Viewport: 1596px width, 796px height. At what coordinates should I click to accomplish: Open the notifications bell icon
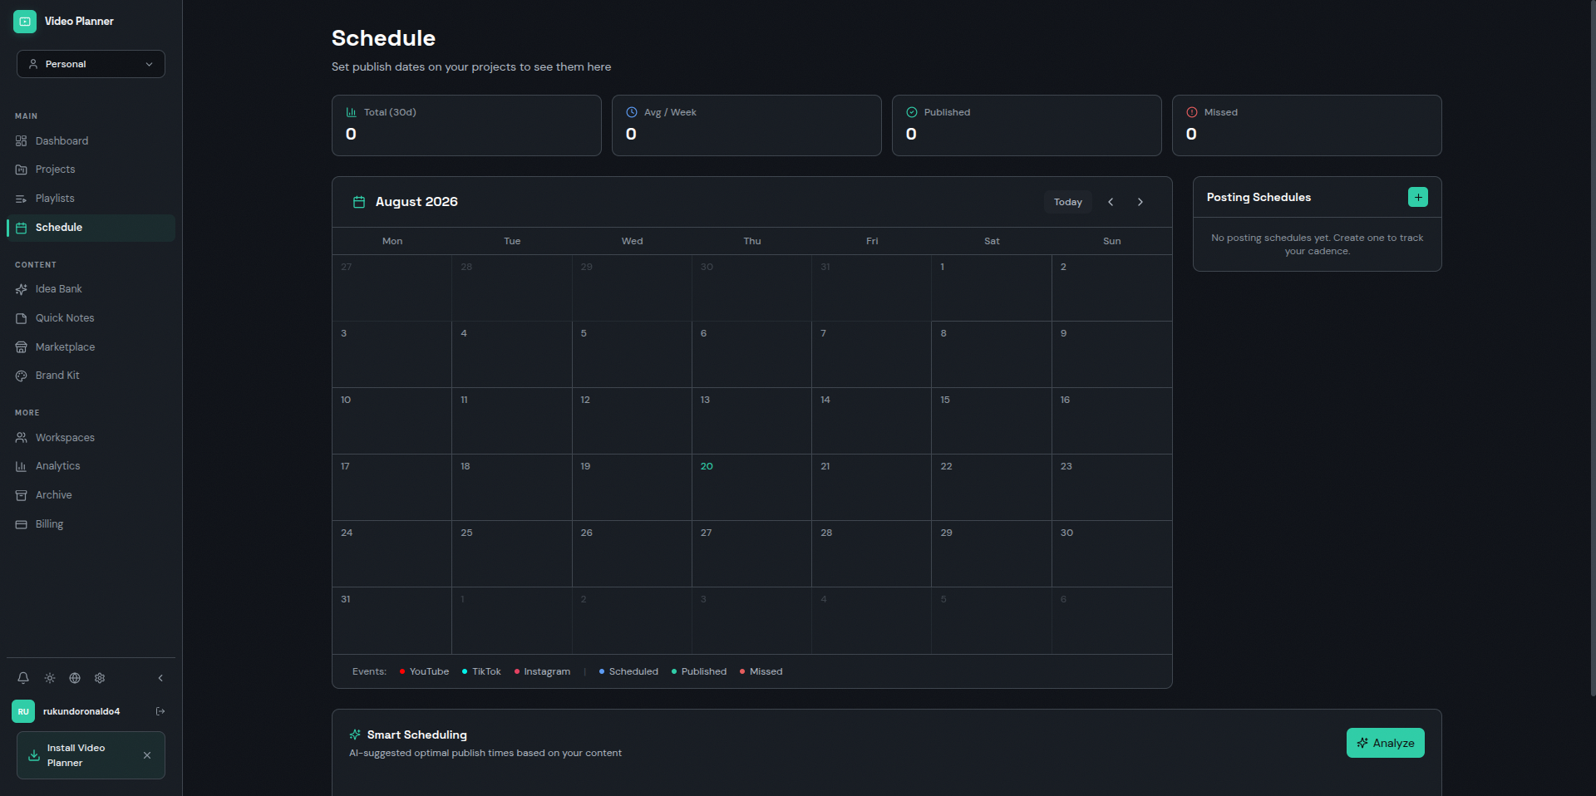click(x=23, y=678)
